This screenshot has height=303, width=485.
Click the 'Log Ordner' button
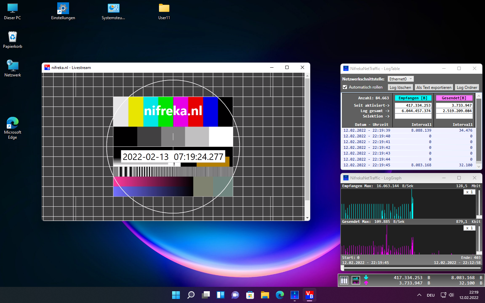[467, 87]
